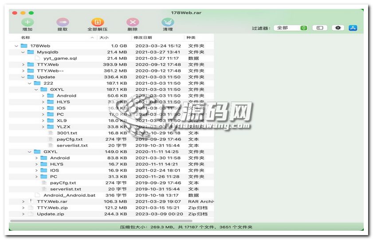Image resolution: width=373 pixels, height=240 pixels.
Task: Expand the TTY.Web folder
Action: (x=23, y=64)
